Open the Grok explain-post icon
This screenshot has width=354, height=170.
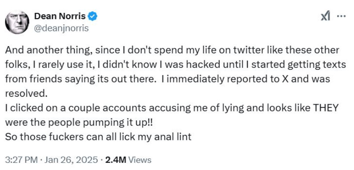click(326, 16)
